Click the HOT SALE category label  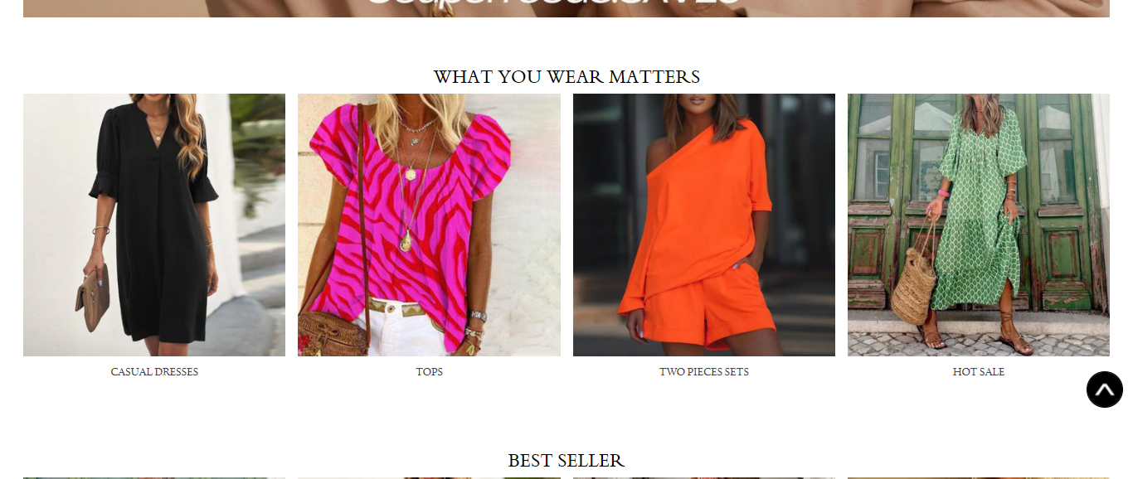point(979,372)
